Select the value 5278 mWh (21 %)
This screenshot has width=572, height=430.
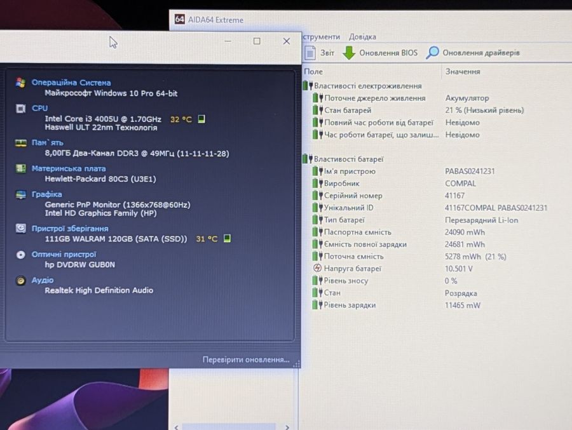tap(475, 257)
